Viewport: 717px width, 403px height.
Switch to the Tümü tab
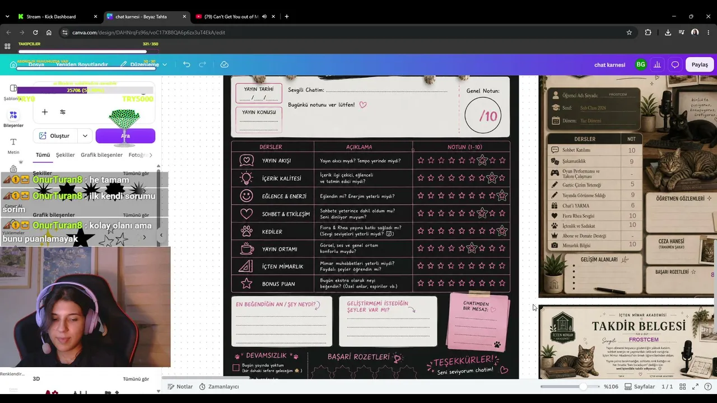(43, 155)
